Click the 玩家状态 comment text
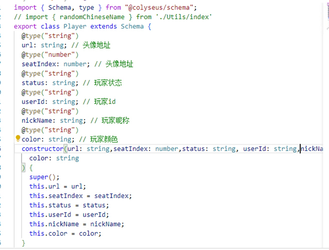Image resolution: width=329 pixels, height=250 pixels. point(108,82)
